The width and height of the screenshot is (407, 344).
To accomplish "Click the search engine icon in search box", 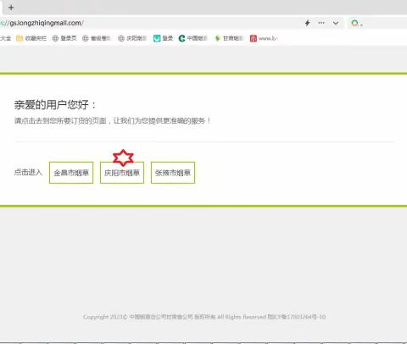I will pyautogui.click(x=354, y=23).
